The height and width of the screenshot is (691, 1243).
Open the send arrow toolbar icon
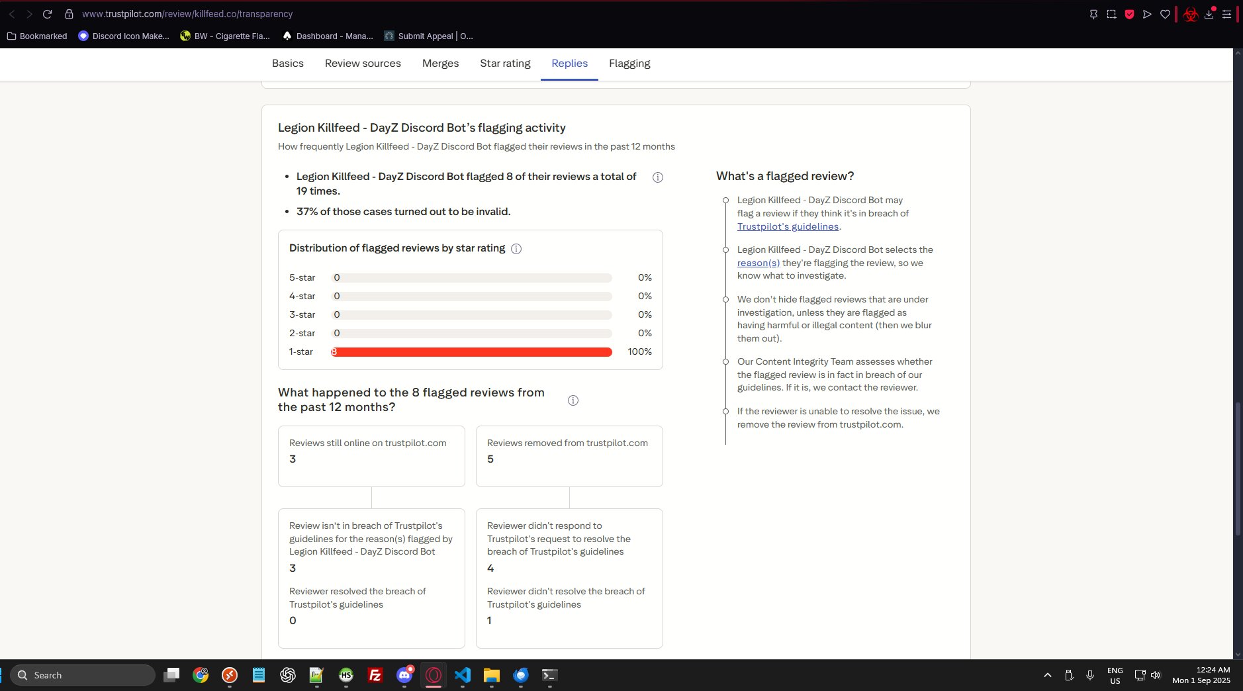[1147, 14]
